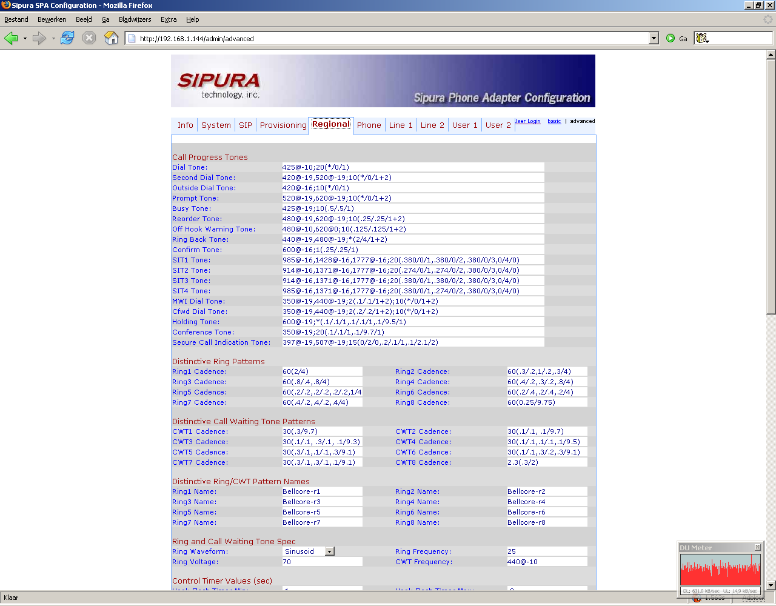
Task: Open the Help menu
Action: tap(193, 19)
